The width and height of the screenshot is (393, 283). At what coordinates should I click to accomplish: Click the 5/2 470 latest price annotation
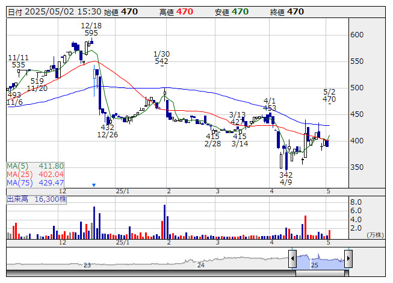point(329,96)
